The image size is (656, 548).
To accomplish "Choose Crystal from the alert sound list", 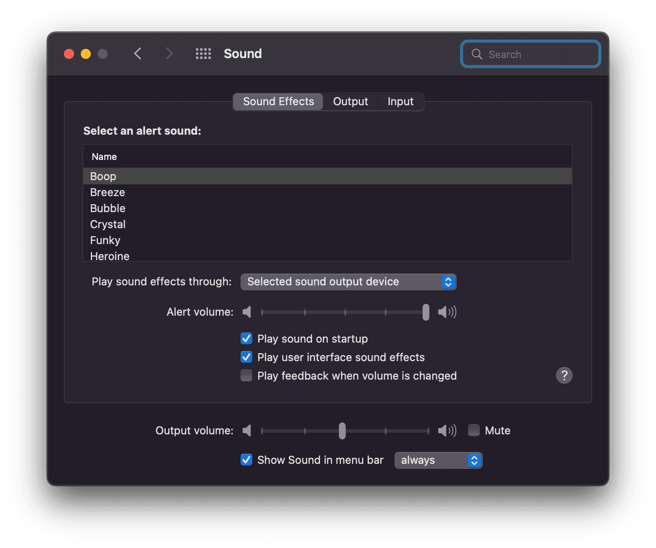I will click(x=108, y=224).
